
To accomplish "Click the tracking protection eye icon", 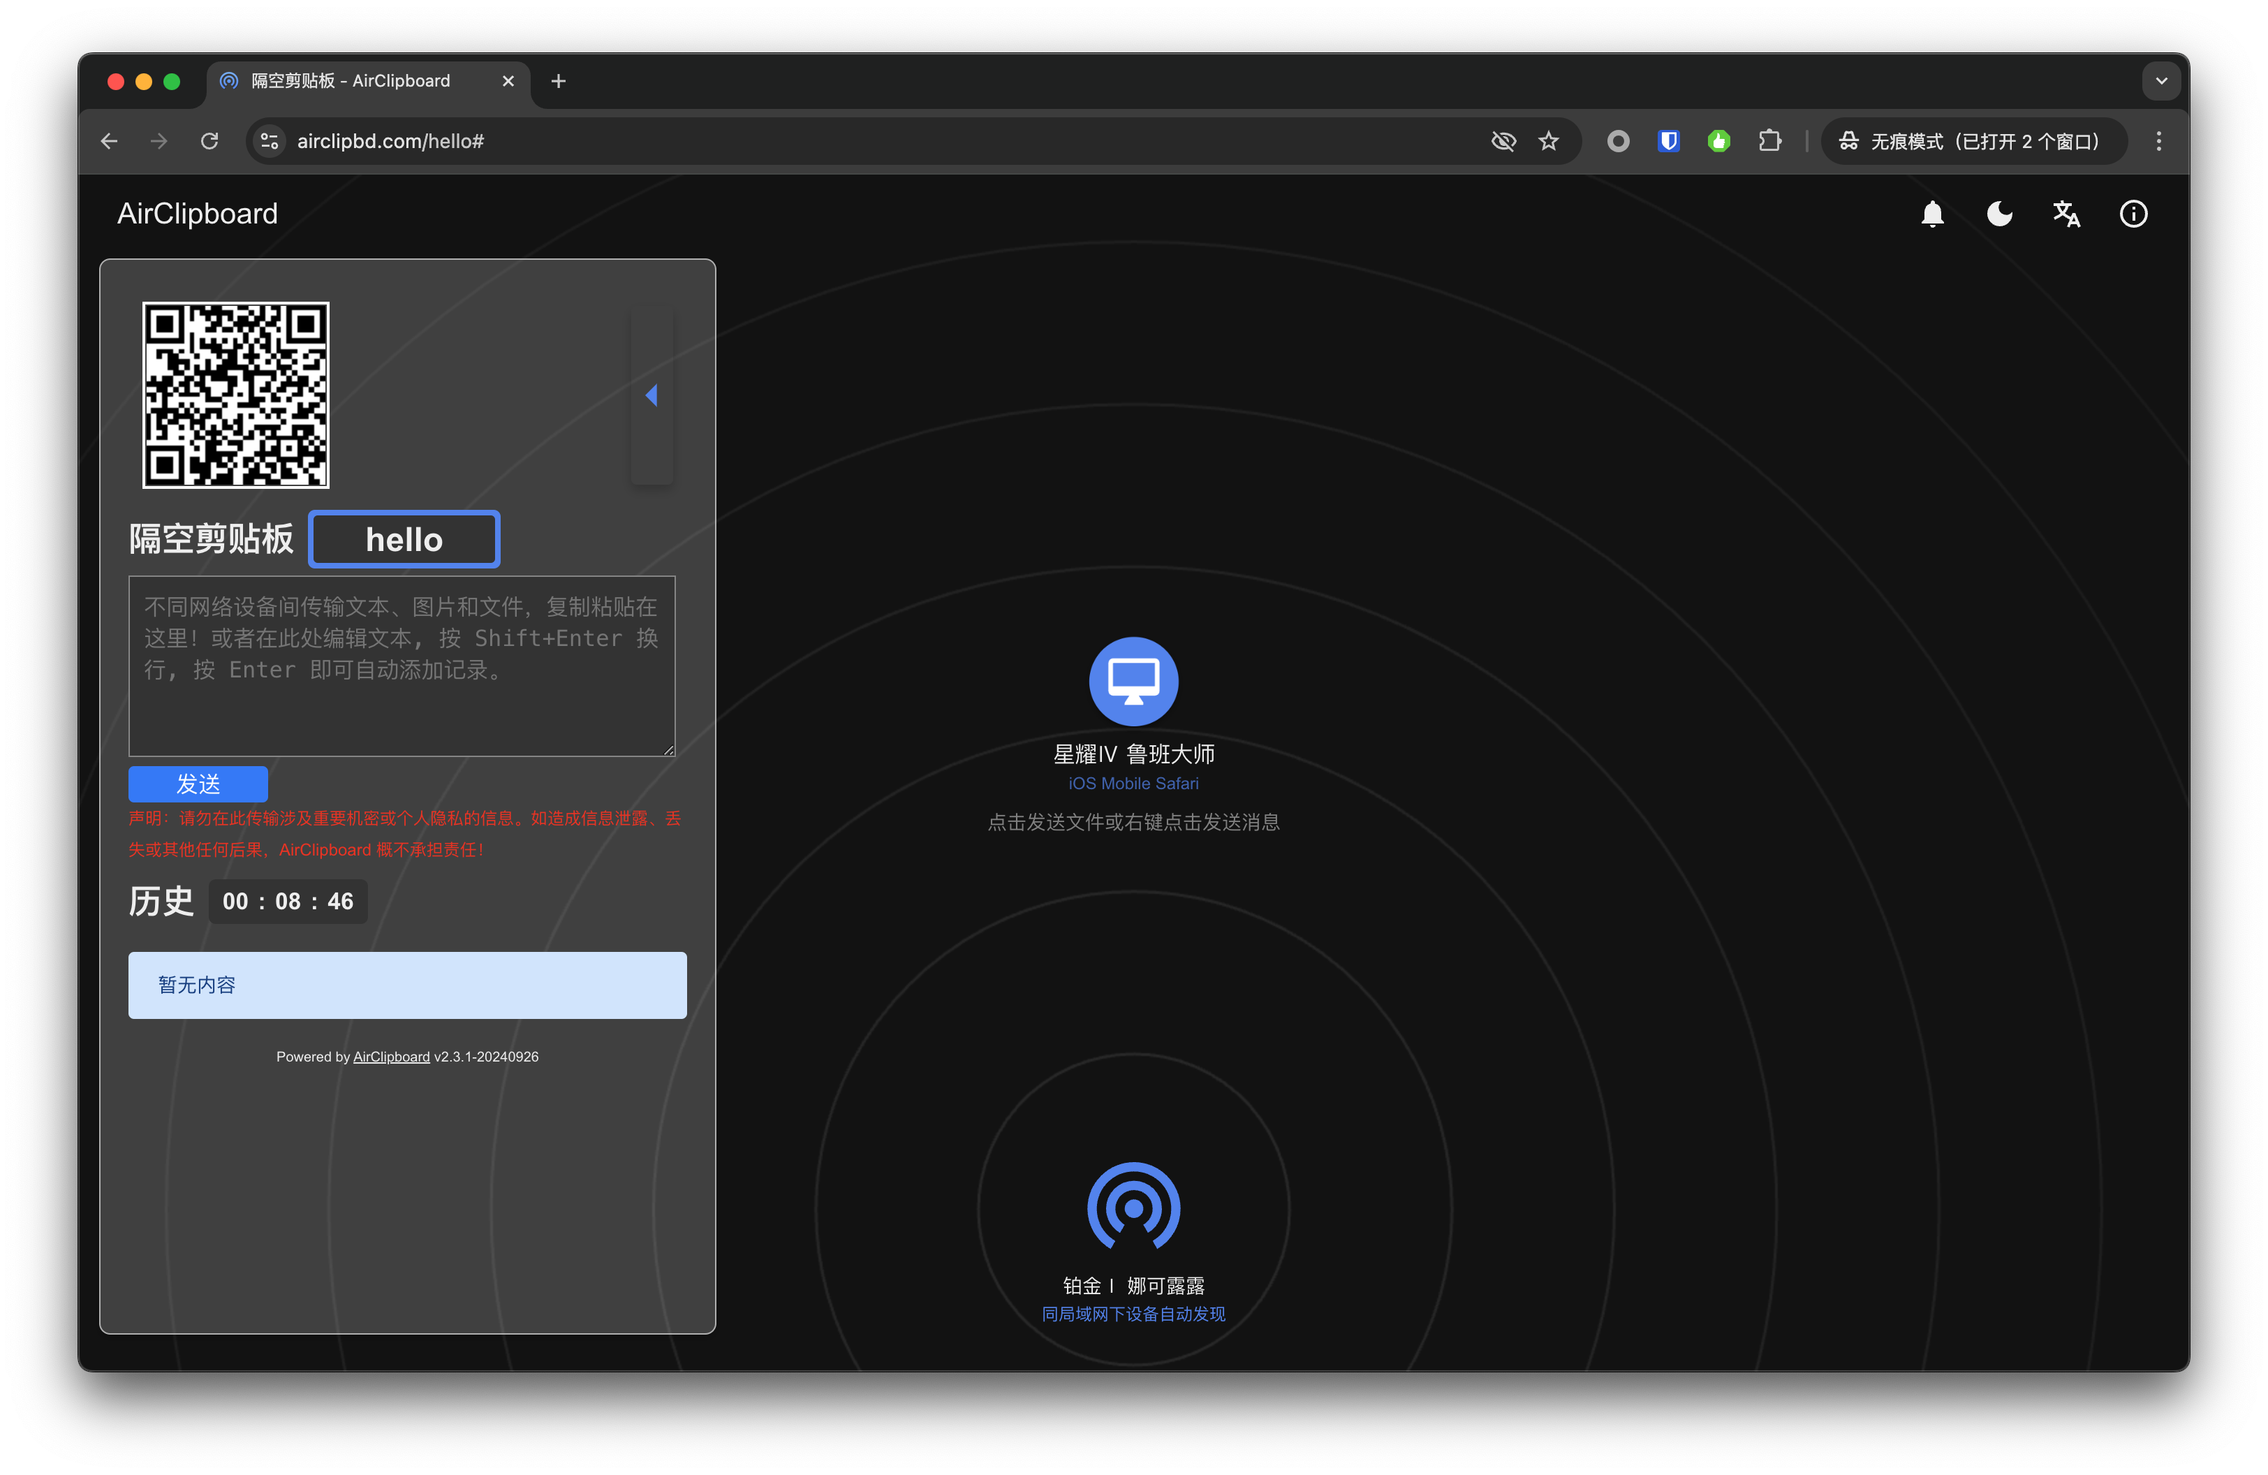I will [x=1503, y=141].
